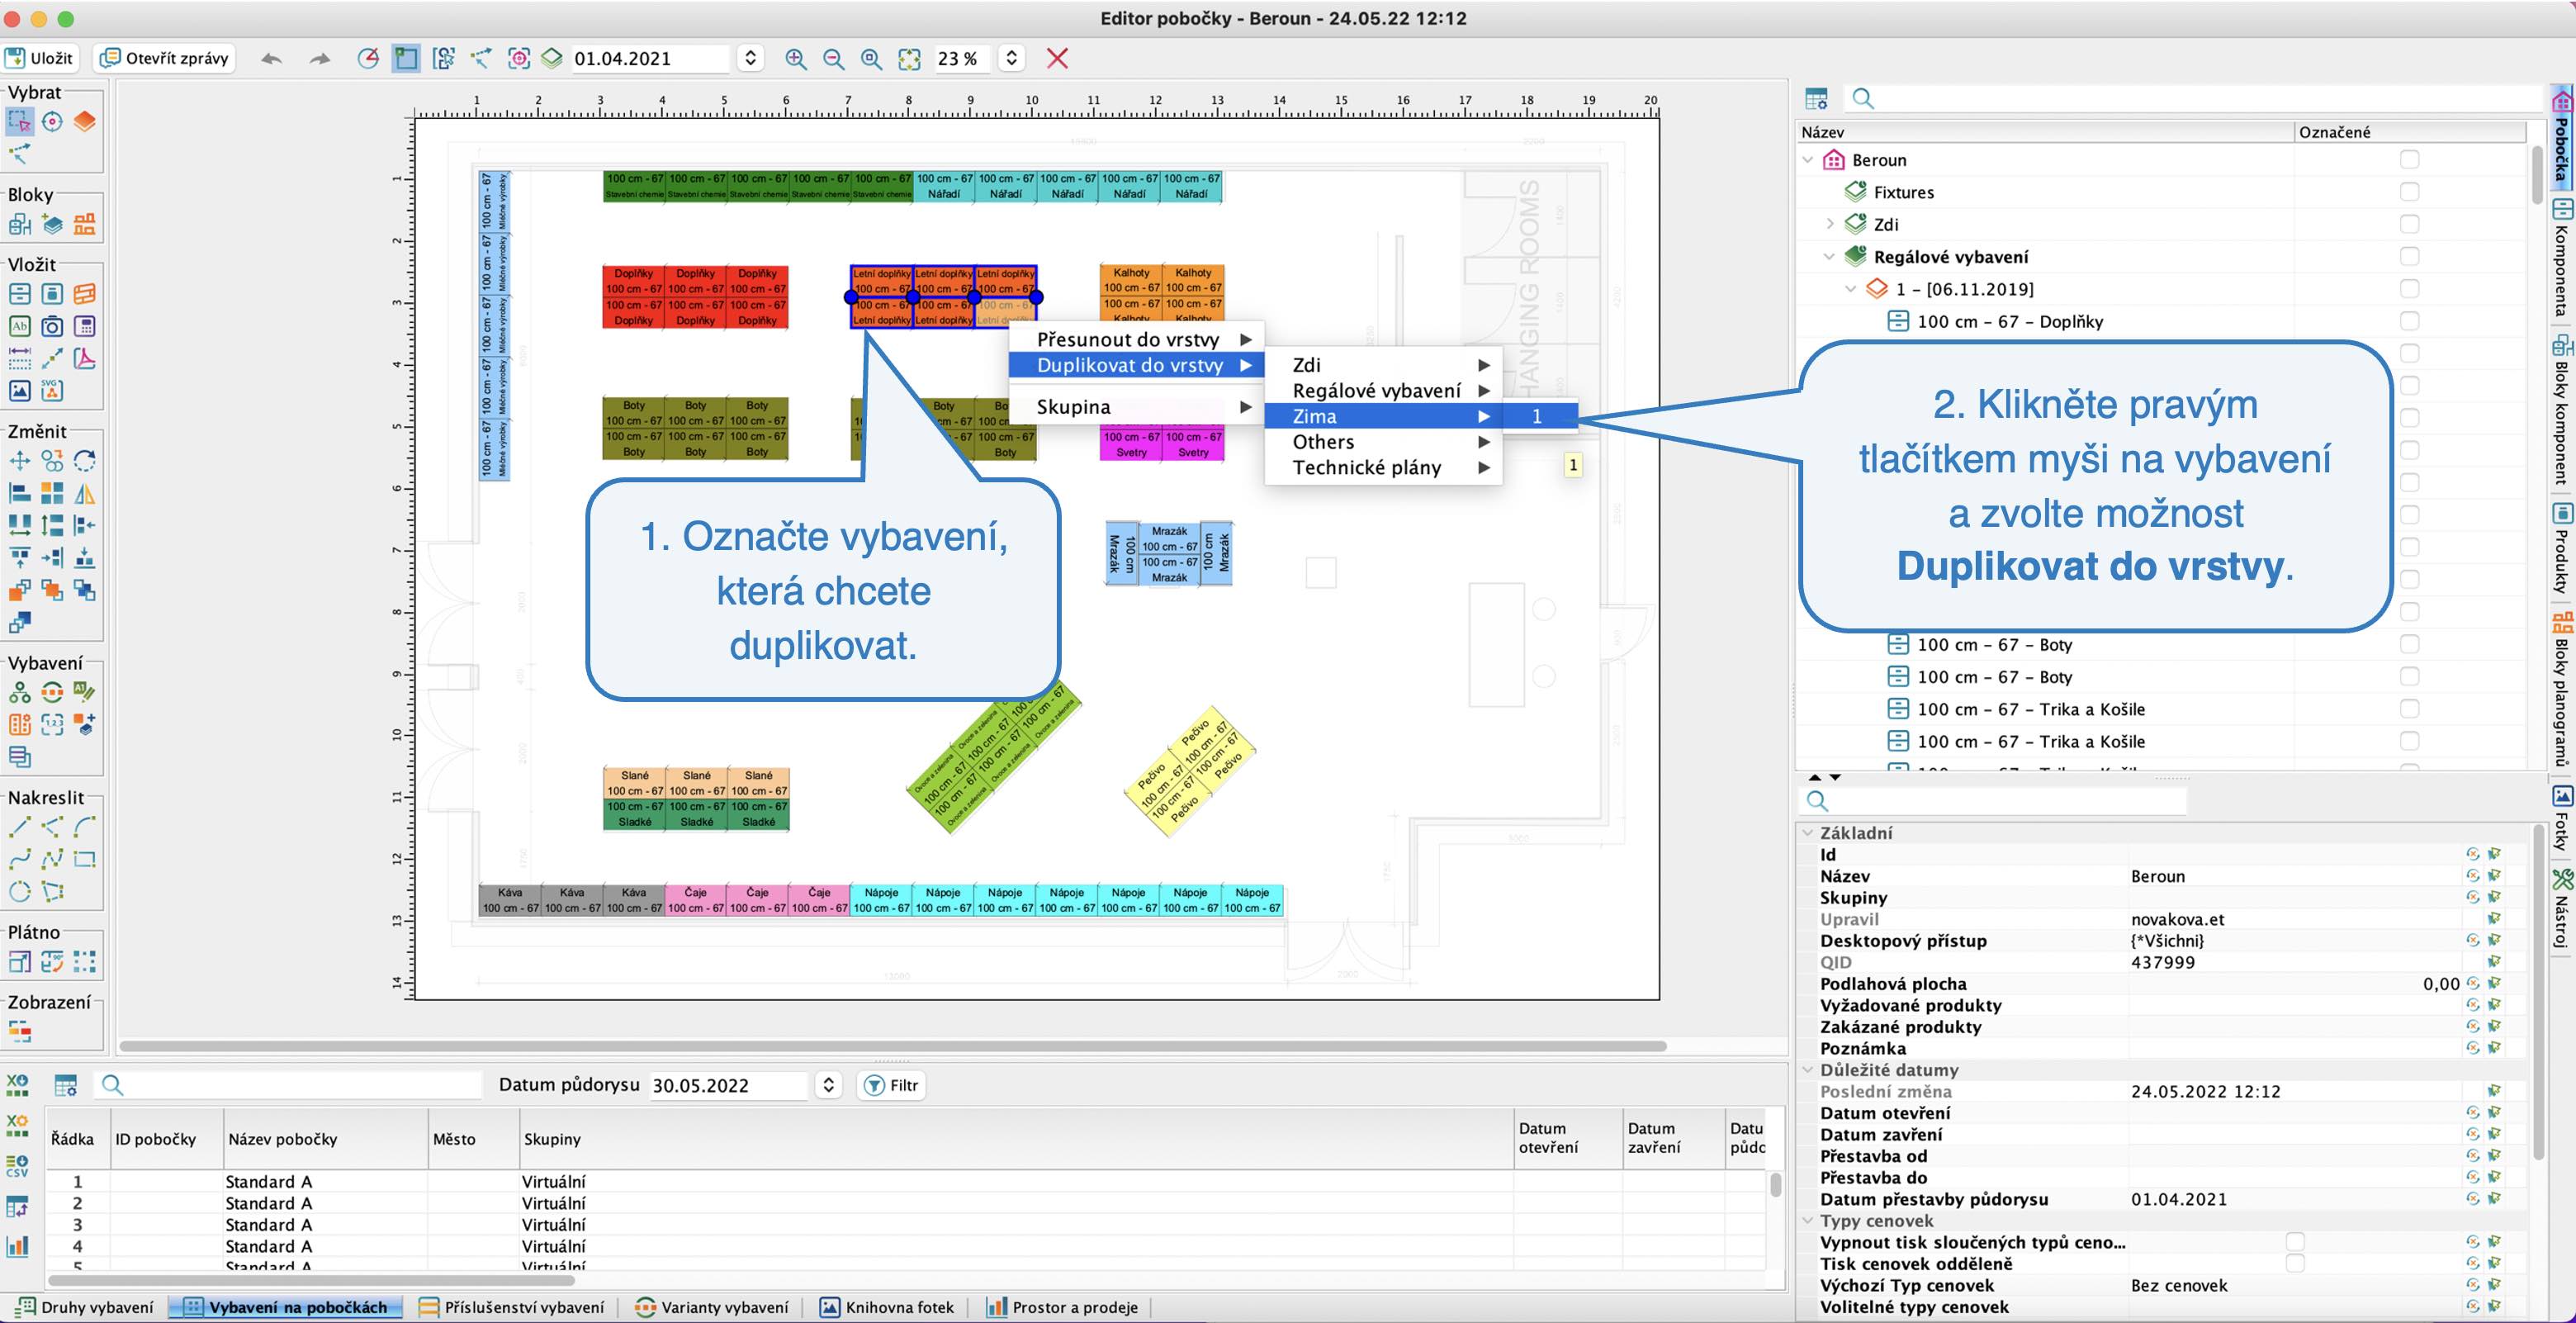
Task: Switch to Příslušenství vybavení tab
Action: point(512,1307)
